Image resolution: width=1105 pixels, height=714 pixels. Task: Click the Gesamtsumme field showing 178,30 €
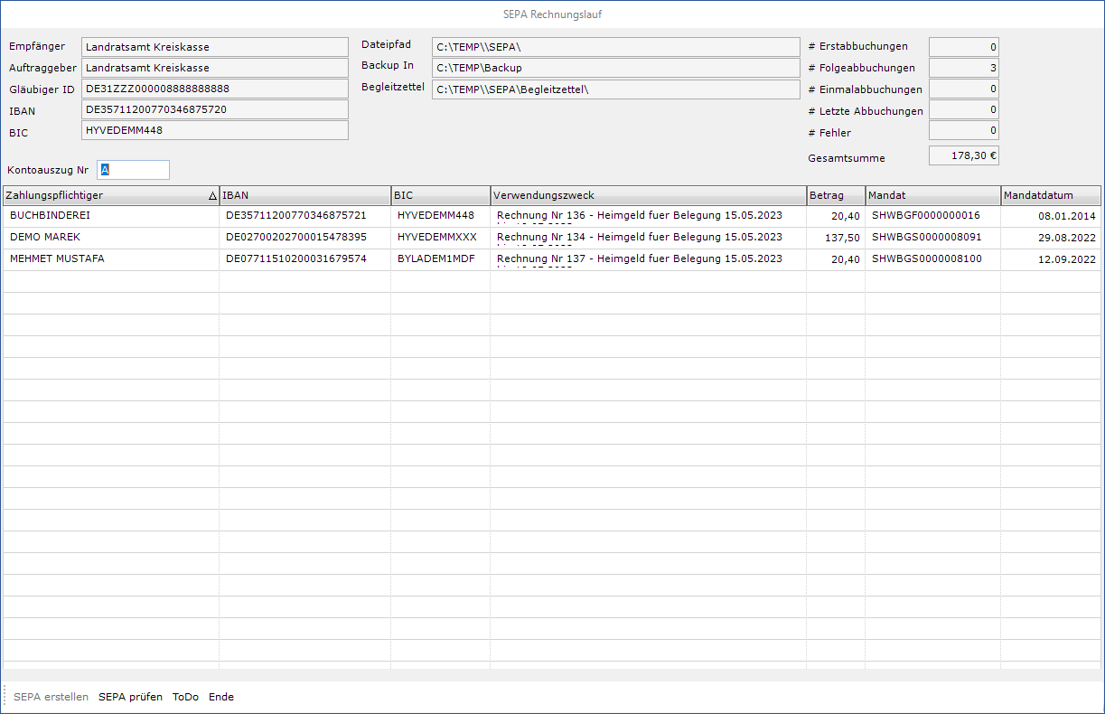(x=963, y=155)
